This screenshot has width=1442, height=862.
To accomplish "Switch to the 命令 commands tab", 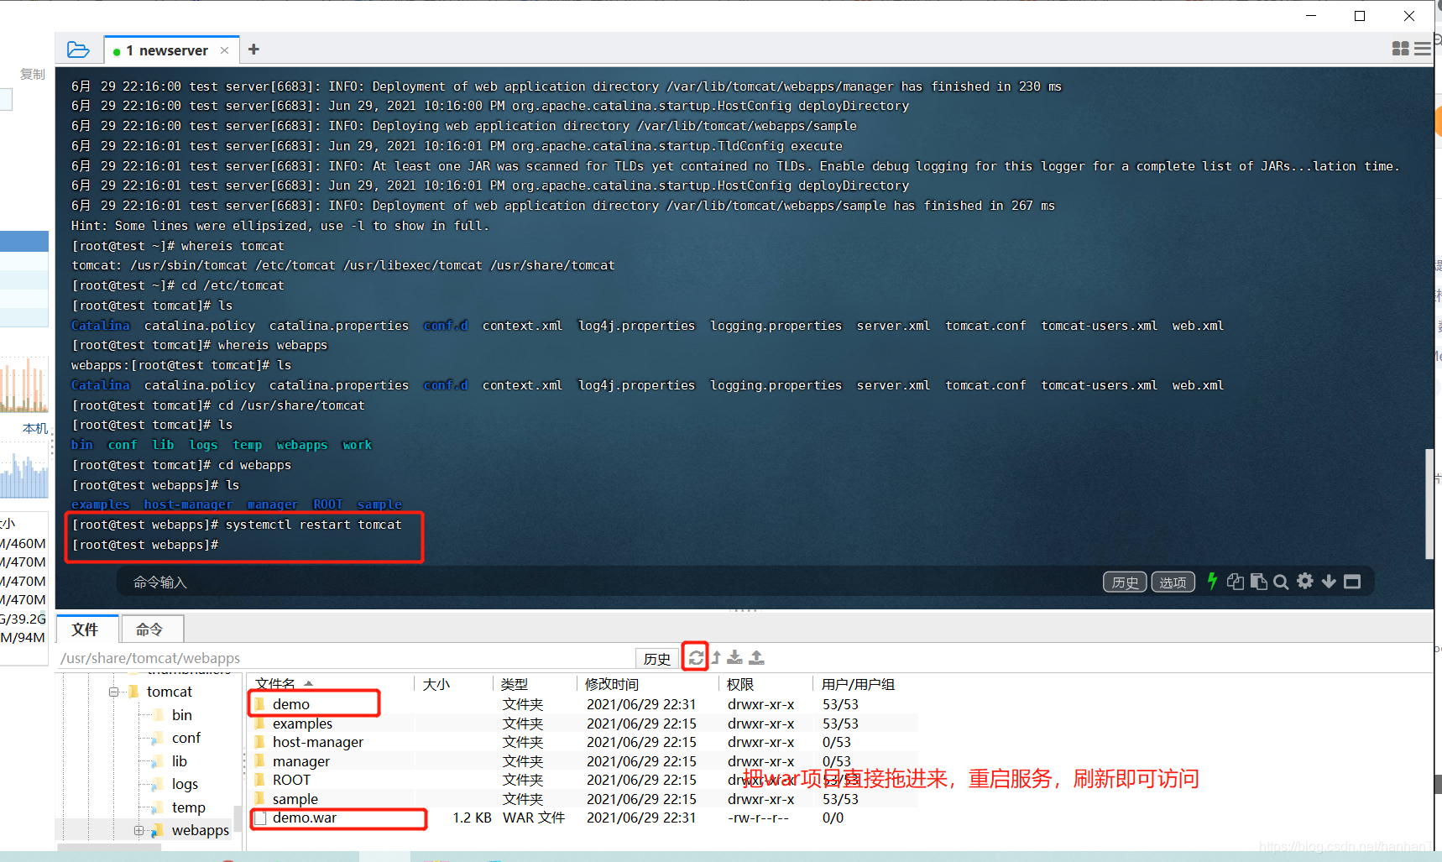I will [x=150, y=630].
